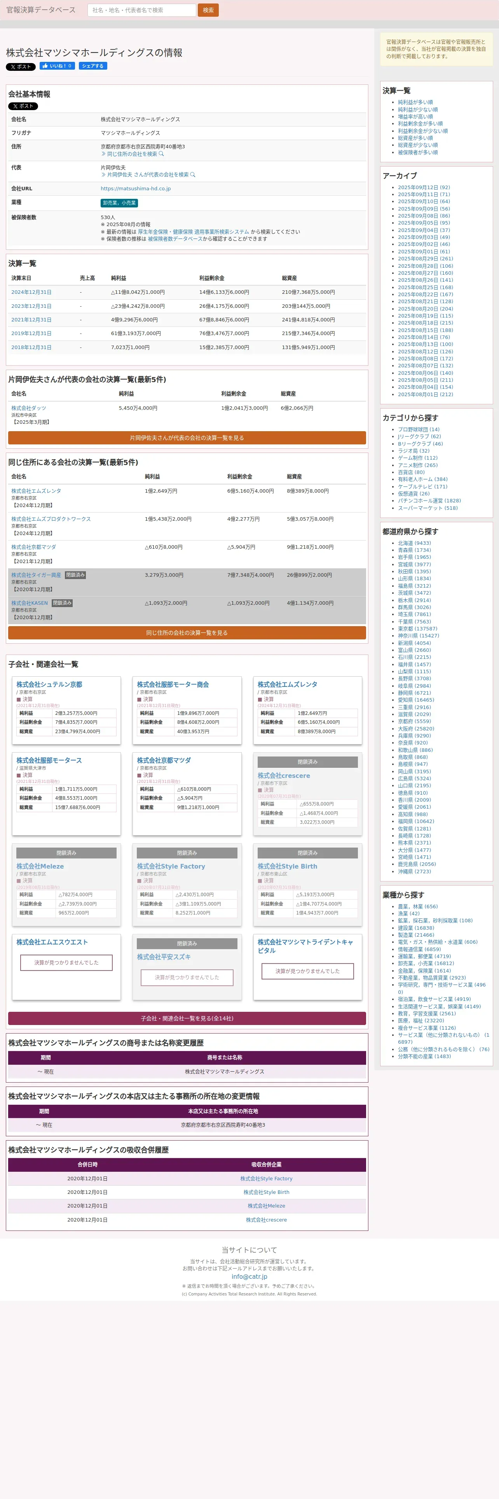Screen dimensions: 499x1499
Task: Open the 2019年12月31日 settlement entry
Action: click(31, 334)
